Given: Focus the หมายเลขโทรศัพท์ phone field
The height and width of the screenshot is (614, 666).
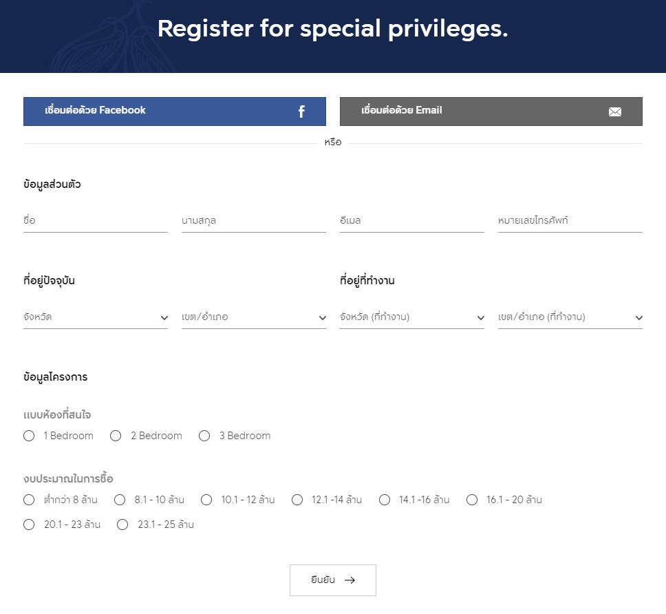Looking at the screenshot, I should 570,221.
